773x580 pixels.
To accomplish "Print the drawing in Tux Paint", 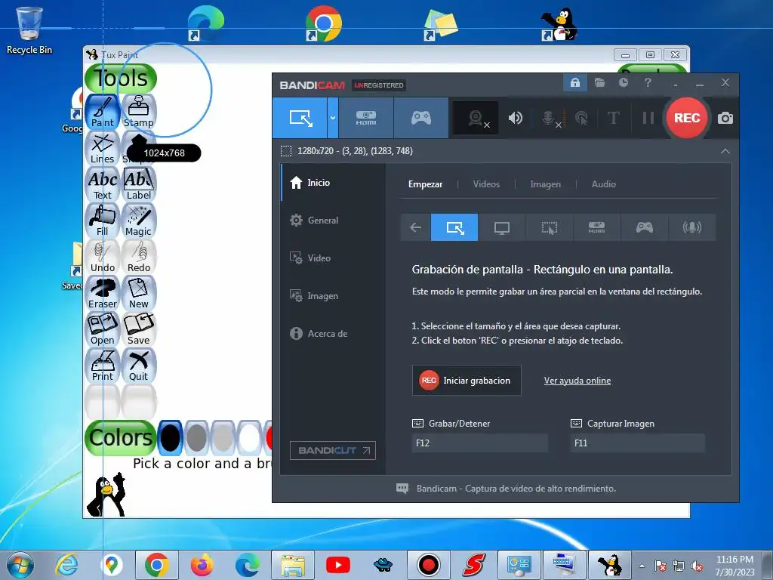I will [103, 366].
